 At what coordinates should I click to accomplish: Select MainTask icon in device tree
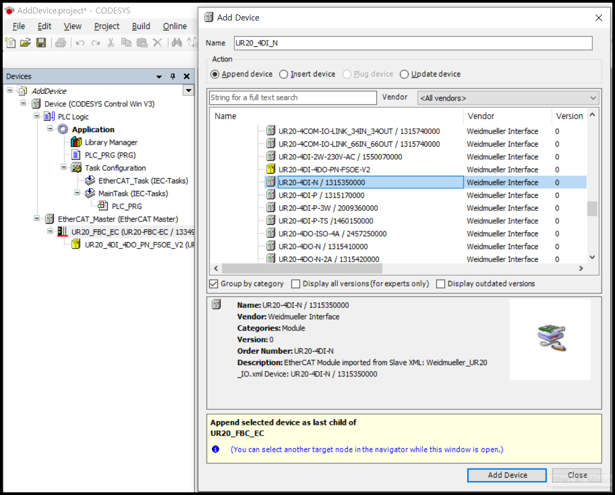pyautogui.click(x=90, y=194)
